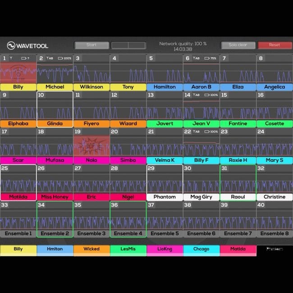This screenshot has width=293, height=293.
Task: Click the Tony channel label
Action: [x=128, y=87]
